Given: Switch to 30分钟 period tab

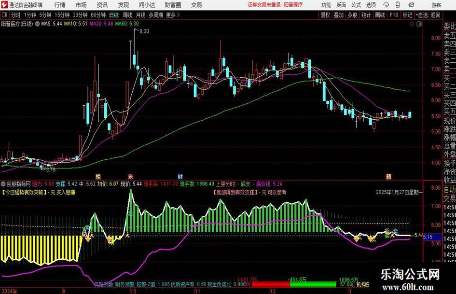Looking at the screenshot, I should pyautogui.click(x=80, y=15).
